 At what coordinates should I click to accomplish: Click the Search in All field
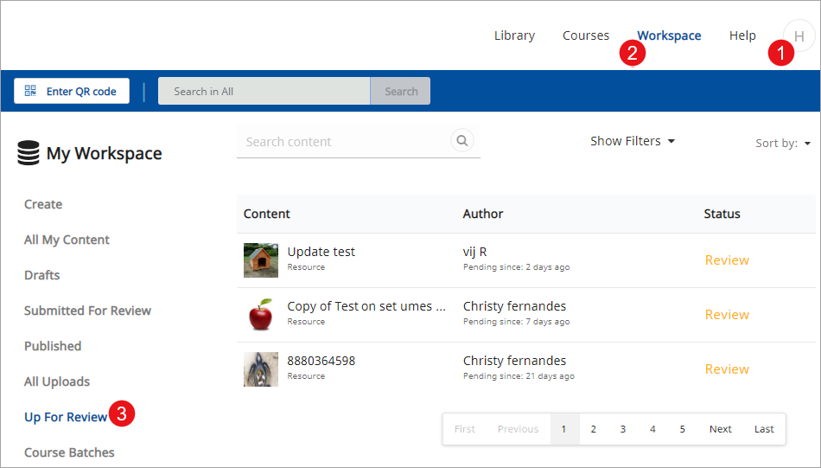264,91
